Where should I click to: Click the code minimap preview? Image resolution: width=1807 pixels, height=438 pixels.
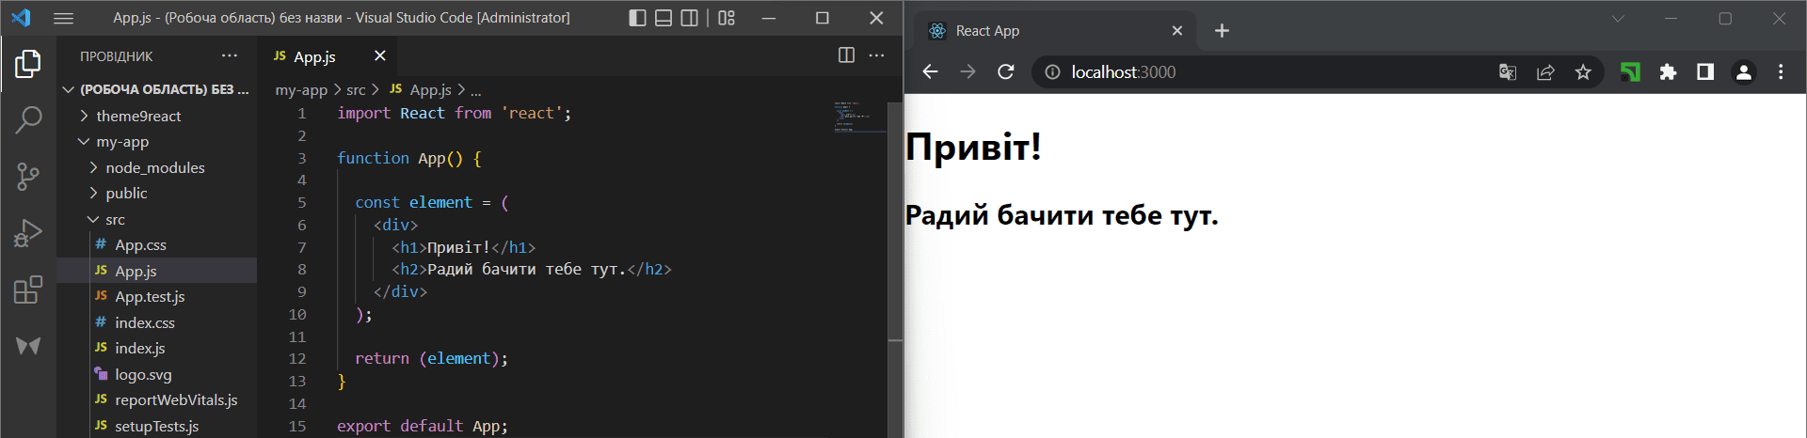point(858,117)
